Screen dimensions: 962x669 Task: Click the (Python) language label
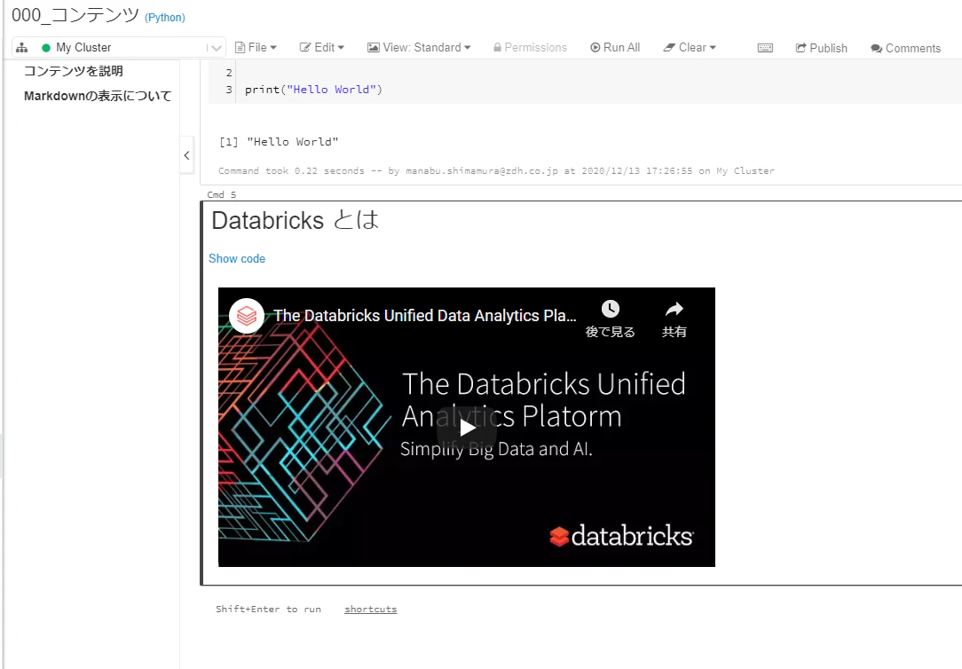(165, 17)
